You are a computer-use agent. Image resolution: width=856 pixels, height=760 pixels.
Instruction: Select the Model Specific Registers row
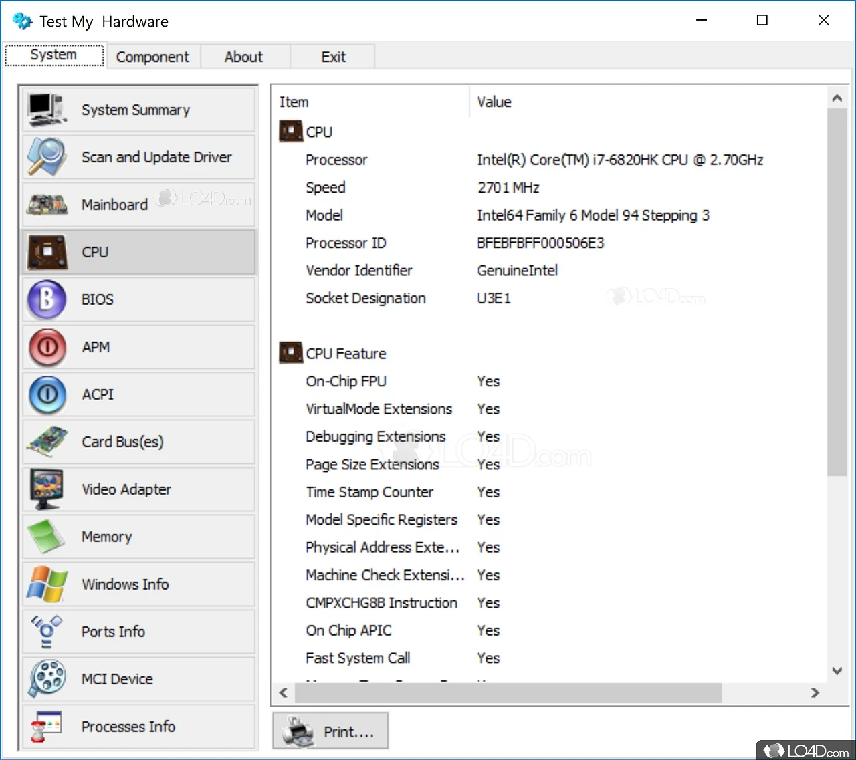(550, 520)
